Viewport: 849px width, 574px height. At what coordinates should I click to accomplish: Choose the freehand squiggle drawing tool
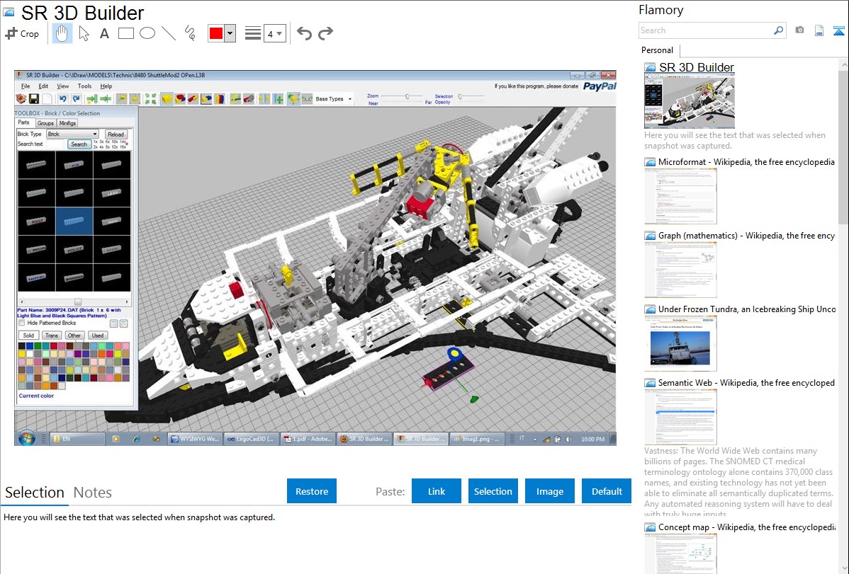(x=190, y=33)
